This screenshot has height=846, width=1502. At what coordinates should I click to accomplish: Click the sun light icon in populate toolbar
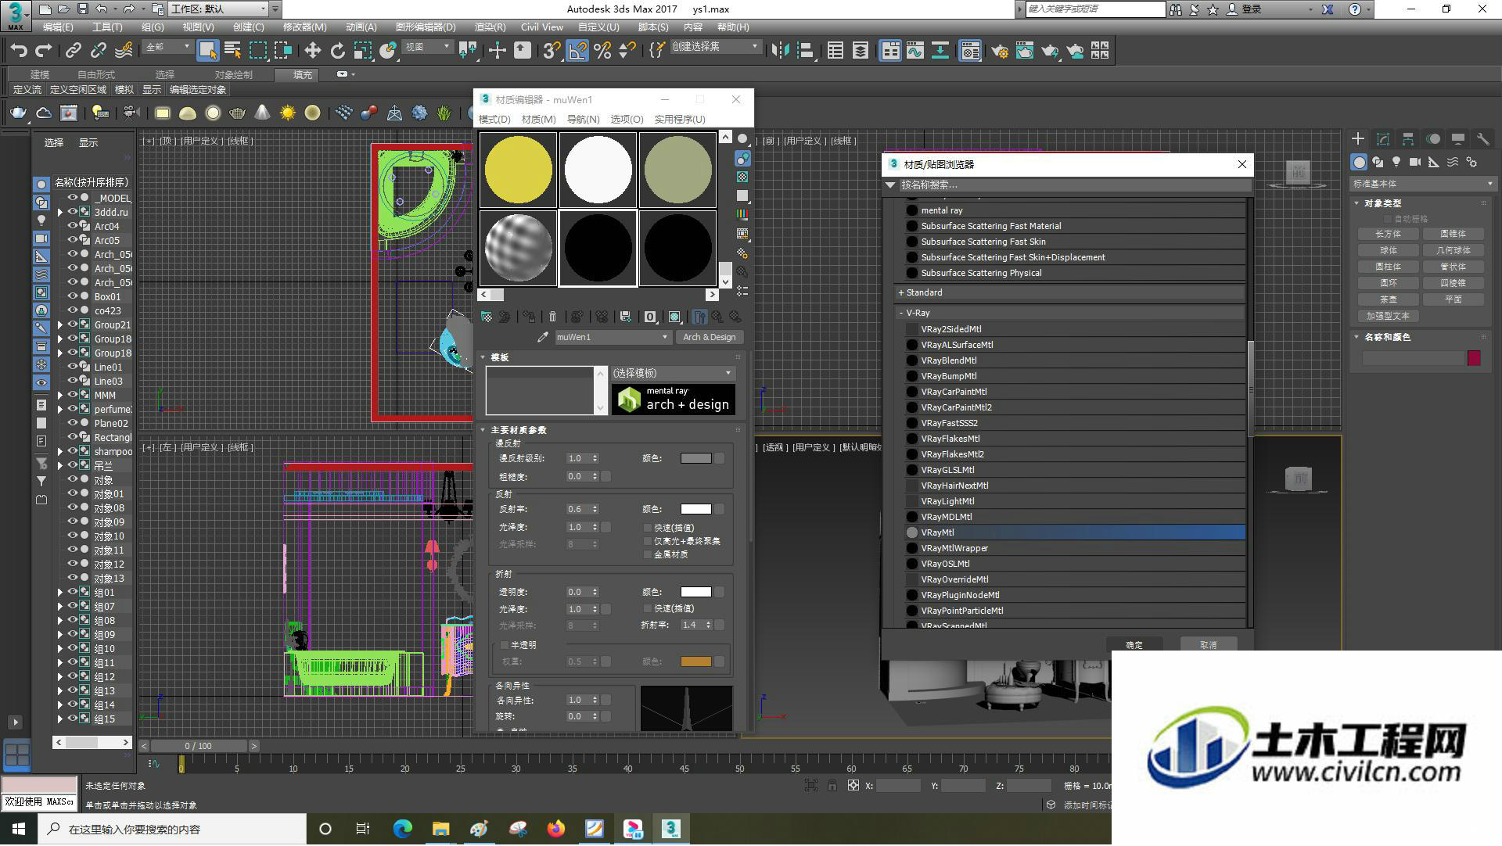click(288, 113)
